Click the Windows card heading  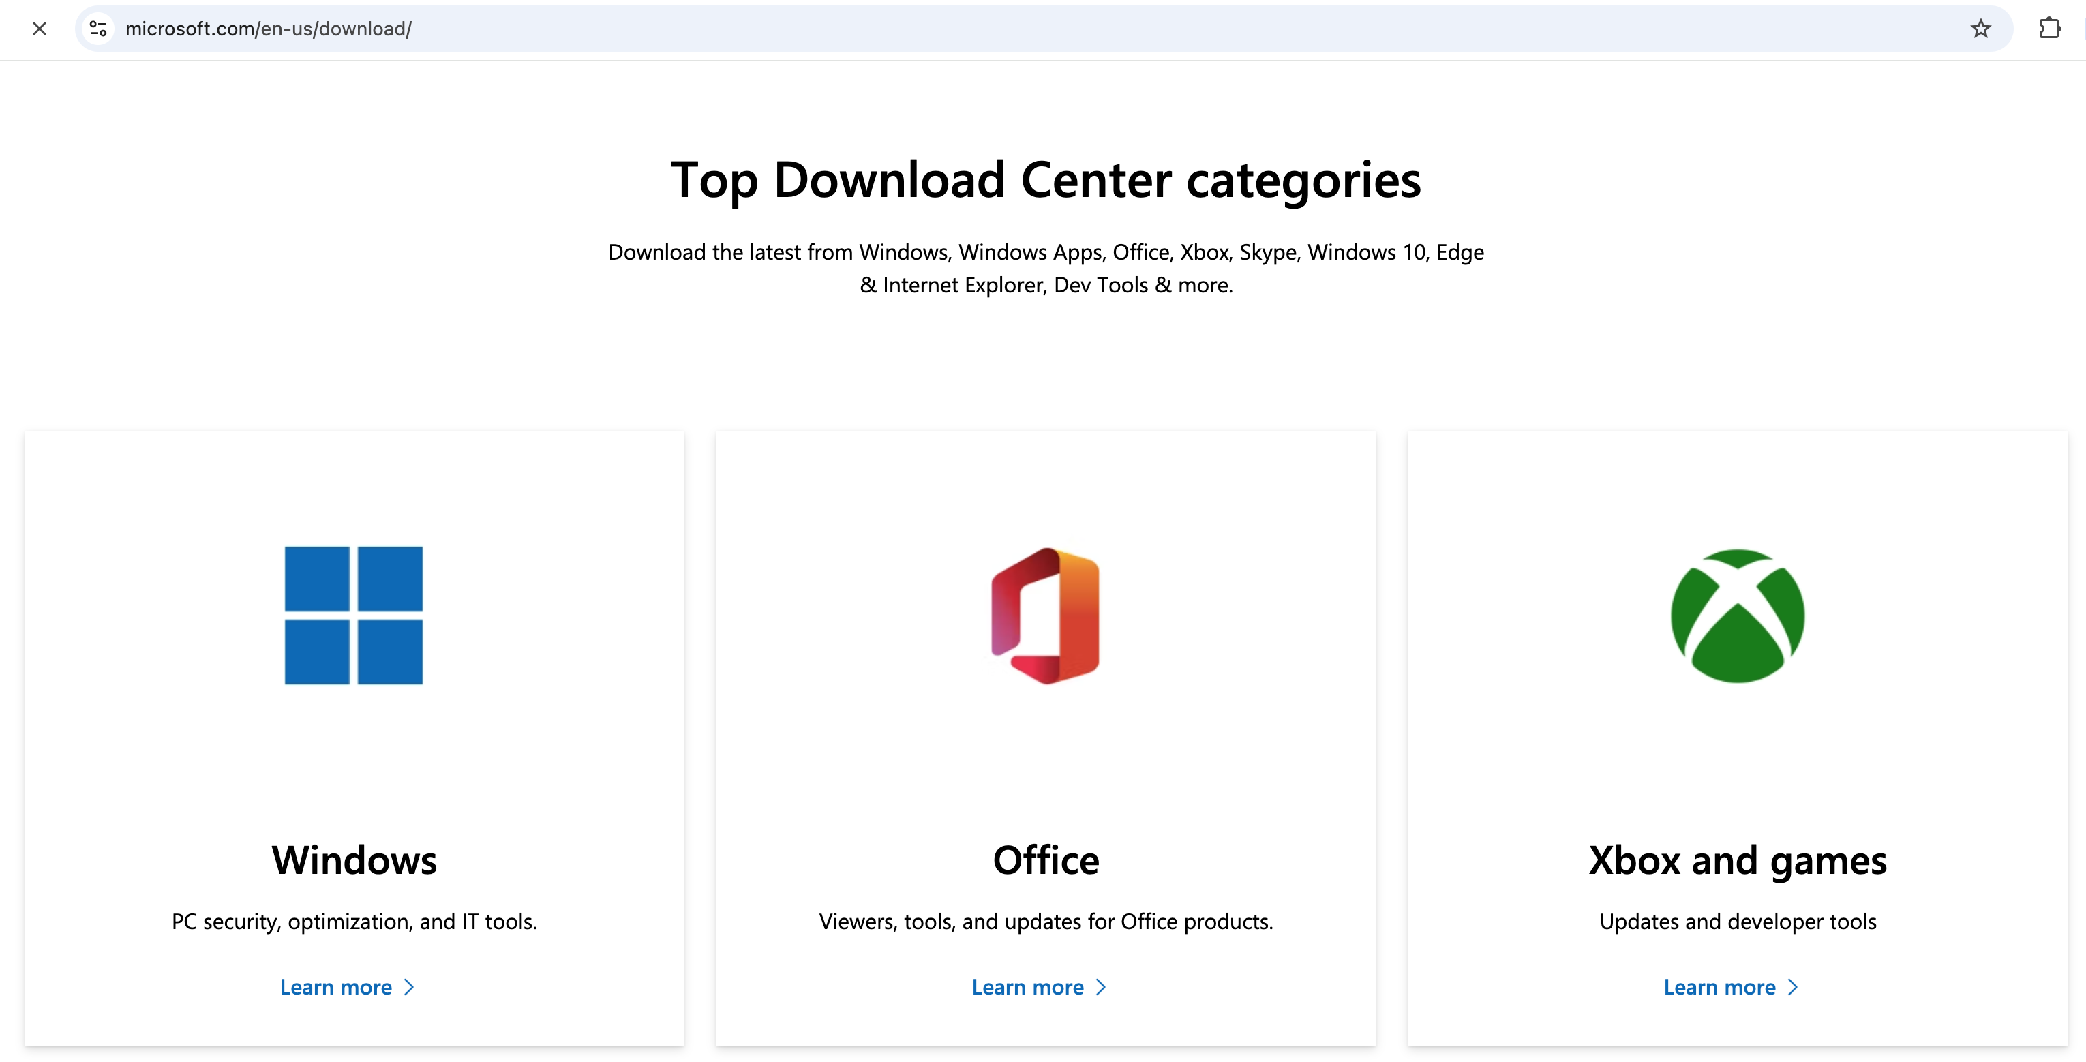pyautogui.click(x=354, y=860)
